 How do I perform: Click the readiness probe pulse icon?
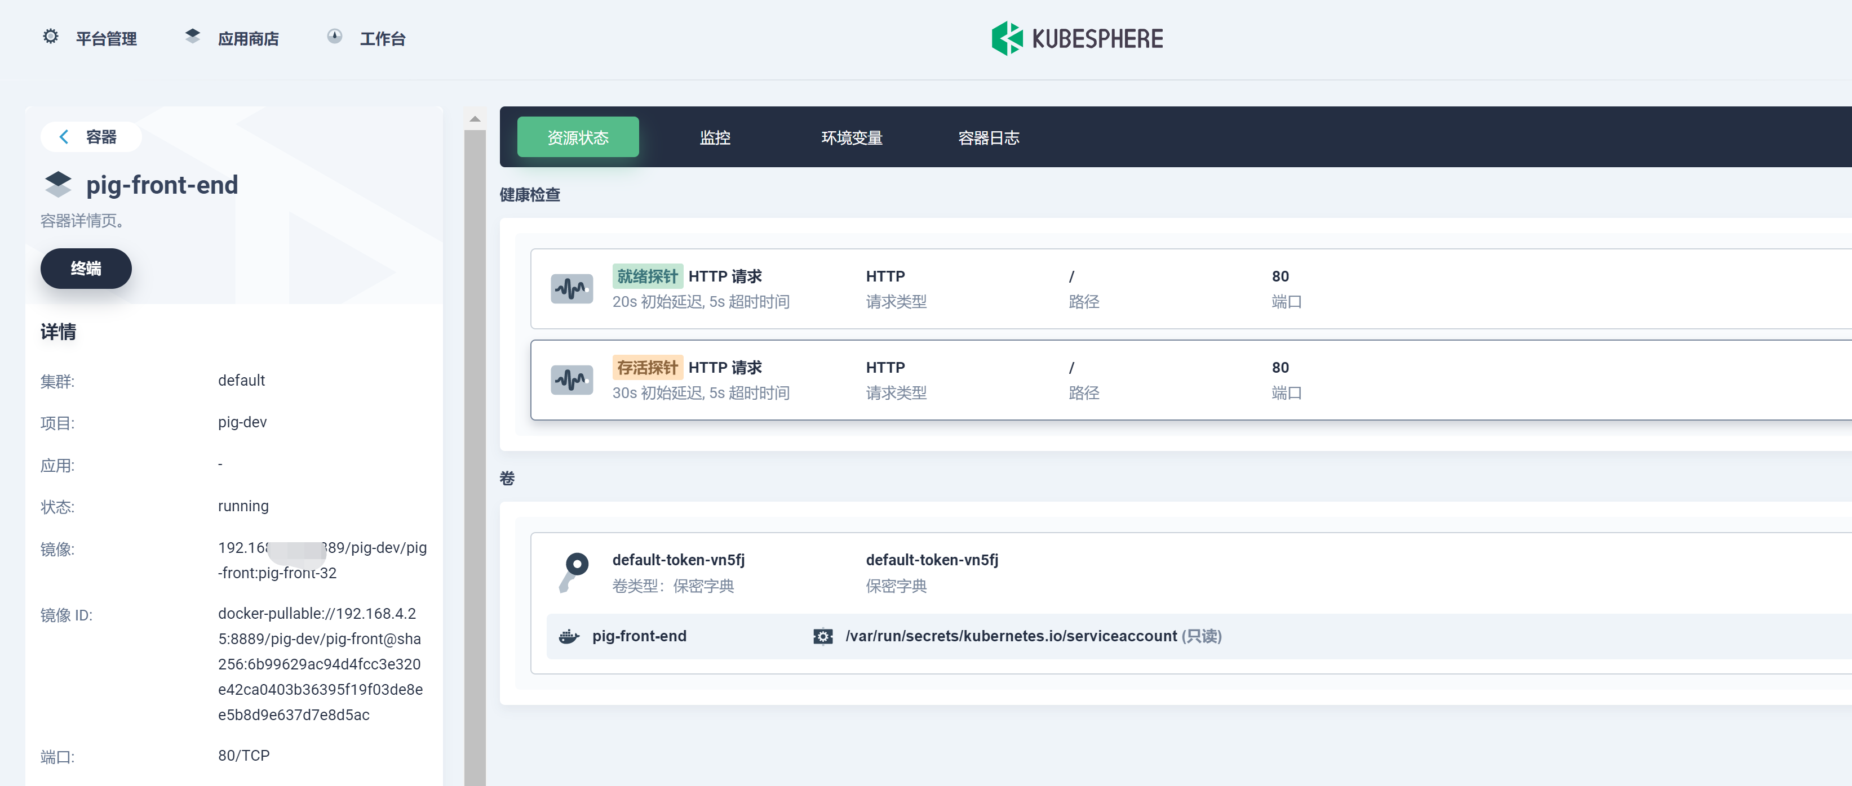(571, 289)
